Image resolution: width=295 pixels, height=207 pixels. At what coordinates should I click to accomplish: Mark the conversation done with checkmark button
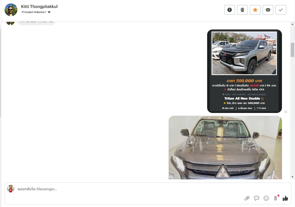click(x=281, y=10)
